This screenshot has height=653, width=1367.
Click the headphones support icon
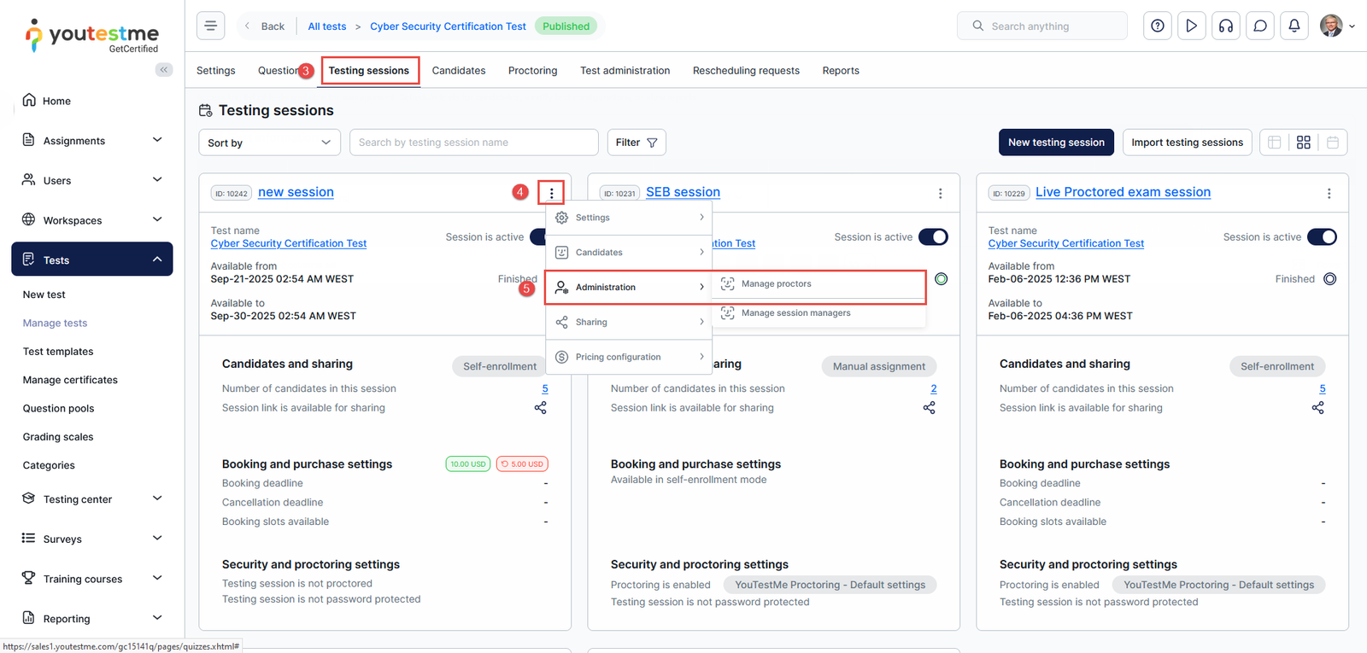click(x=1225, y=26)
